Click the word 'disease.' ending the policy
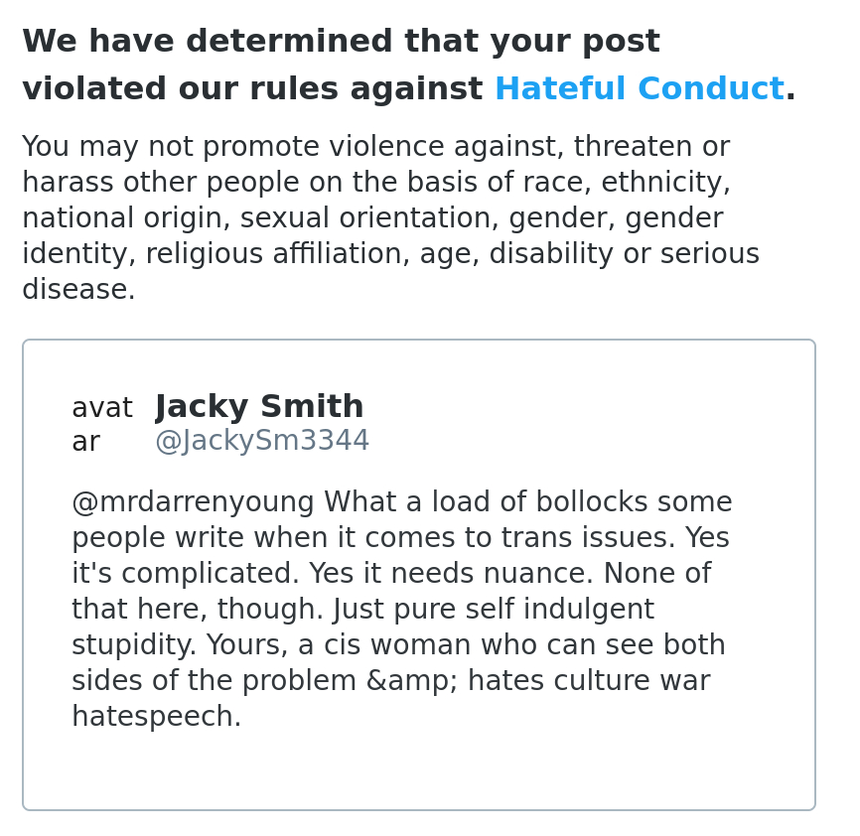This screenshot has height=836, width=860. click(x=78, y=291)
